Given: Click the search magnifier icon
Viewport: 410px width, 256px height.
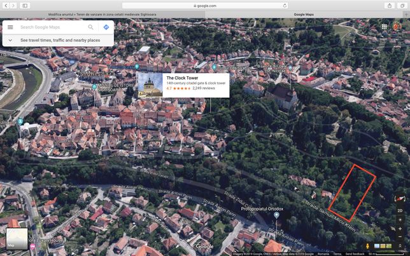Looking at the screenshot, I should 90,27.
